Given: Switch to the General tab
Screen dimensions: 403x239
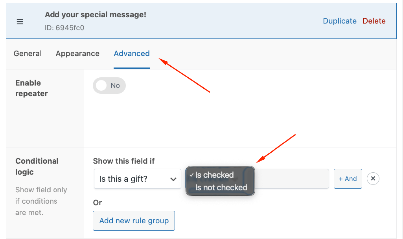Looking at the screenshot, I should tap(28, 53).
